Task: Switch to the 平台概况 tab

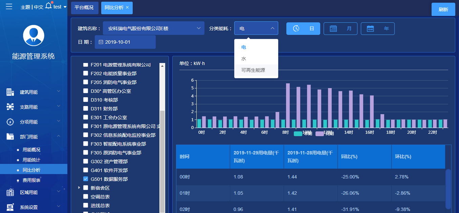Action: (84, 8)
